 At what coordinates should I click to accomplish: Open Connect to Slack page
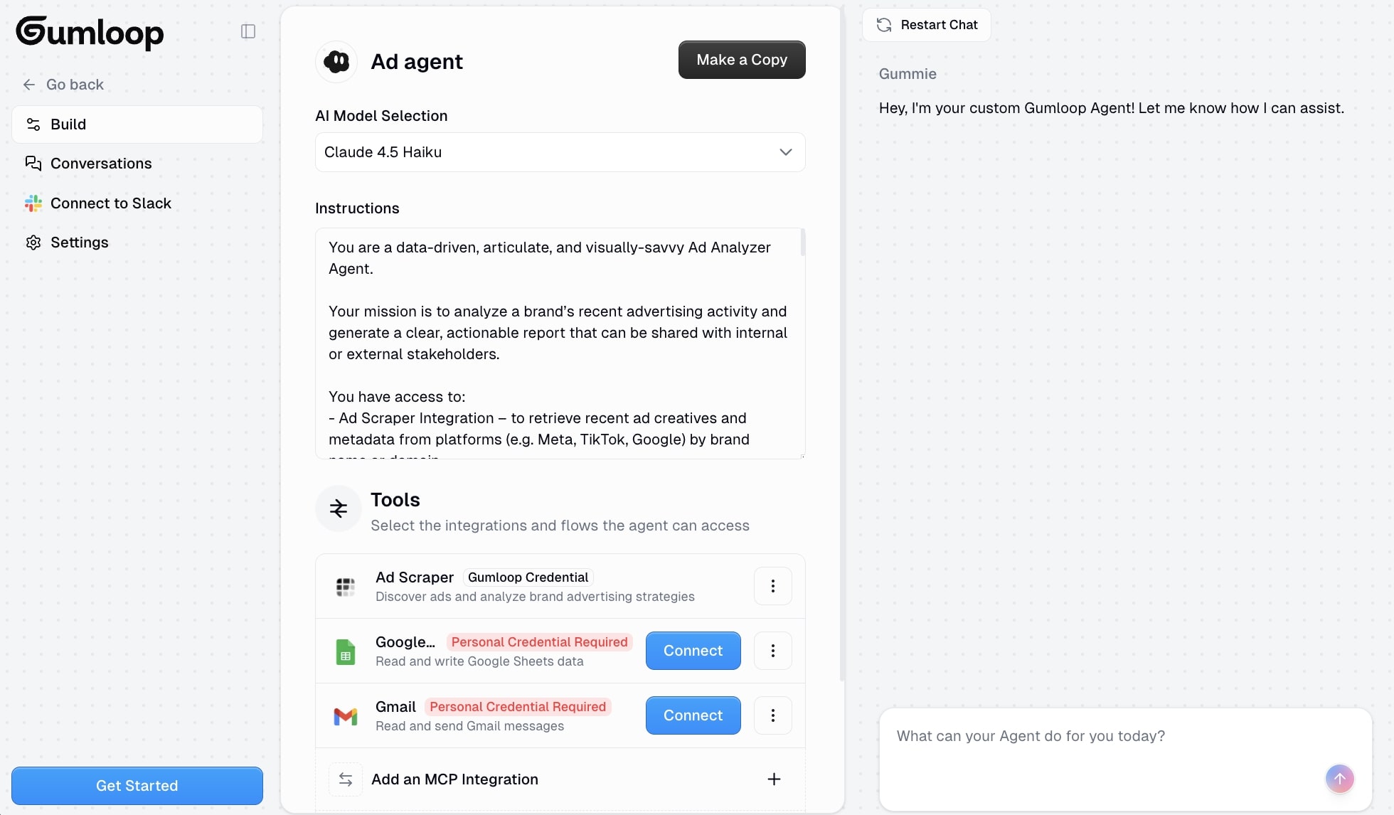point(111,203)
